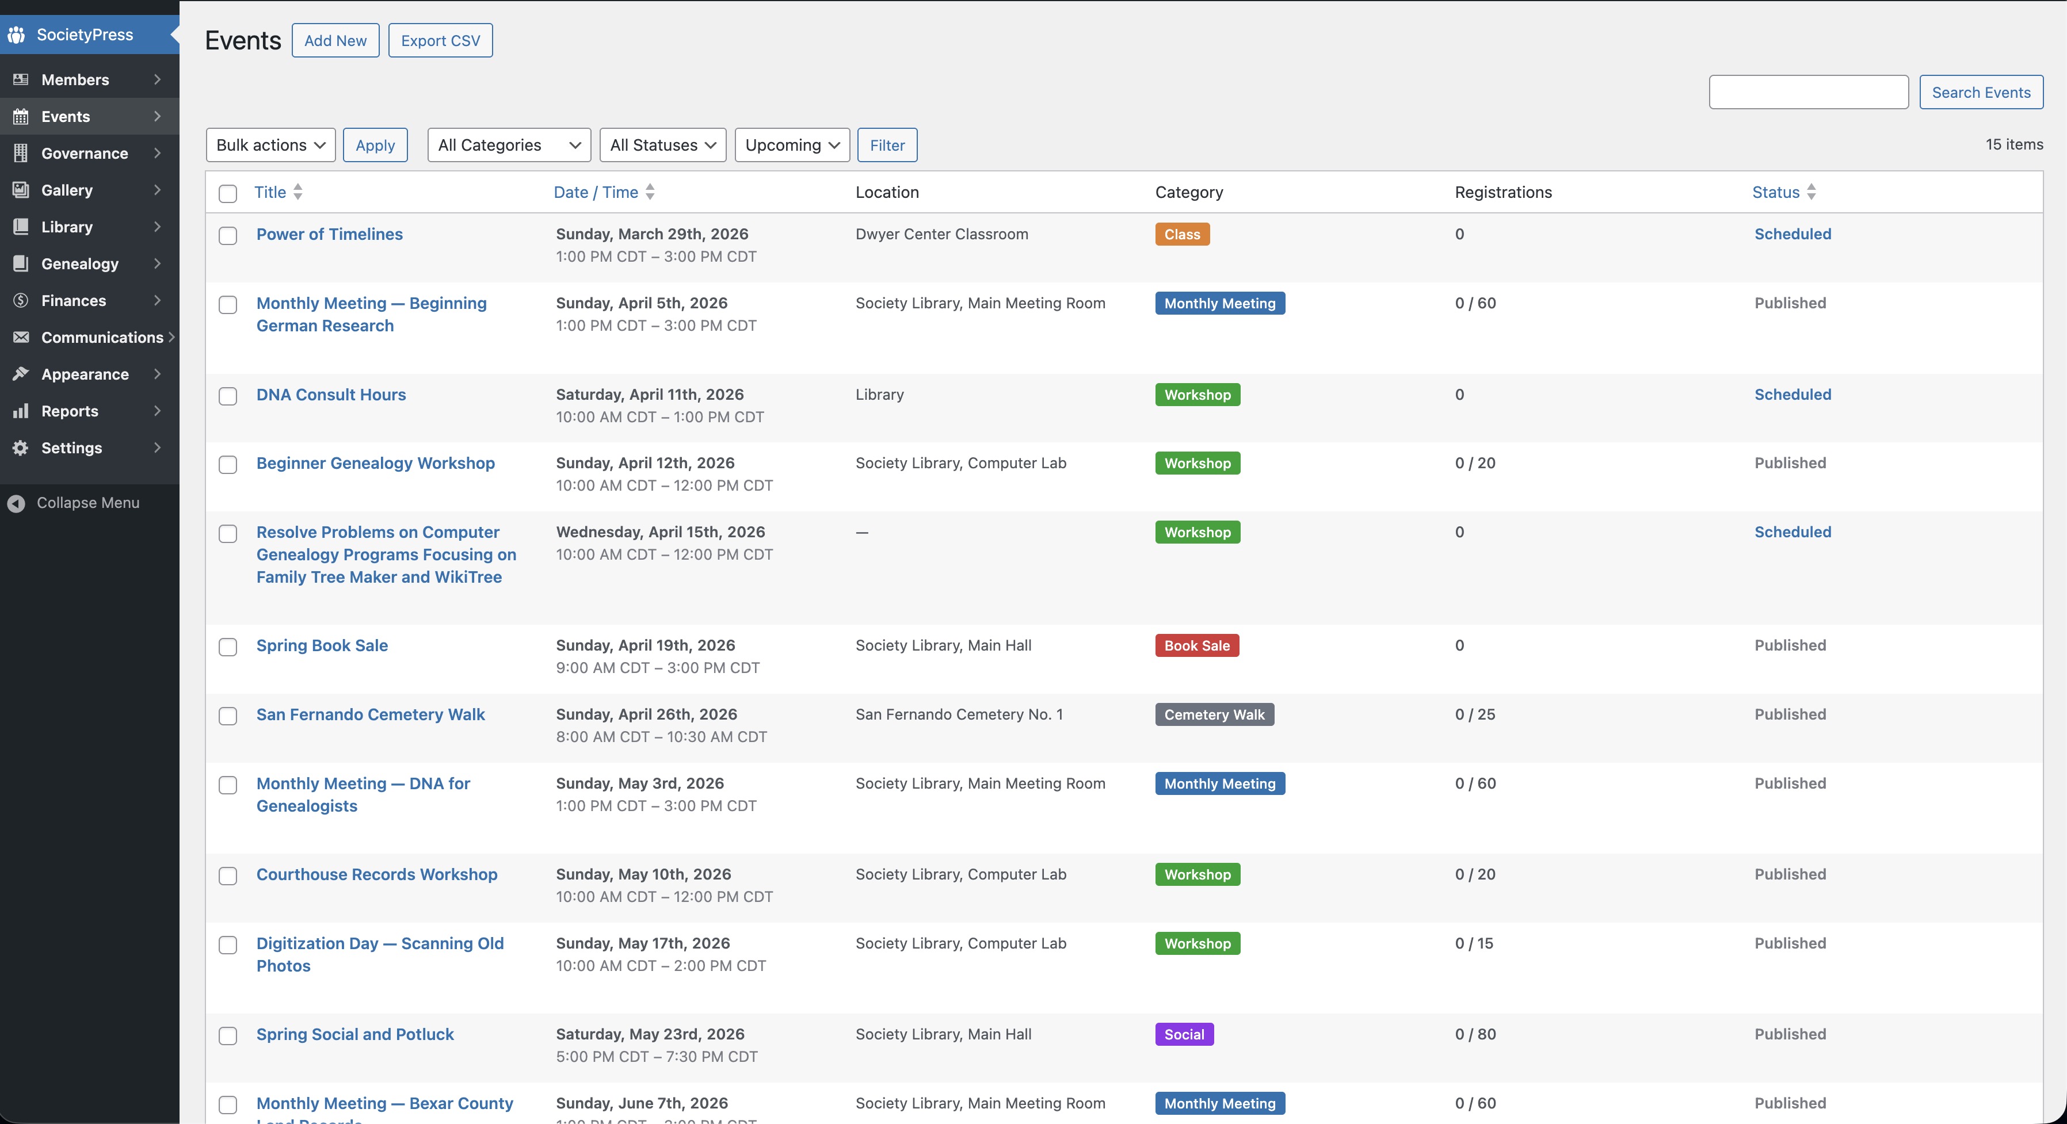Open the Upcoming time filter dropdown
The image size is (2067, 1124).
pos(791,145)
